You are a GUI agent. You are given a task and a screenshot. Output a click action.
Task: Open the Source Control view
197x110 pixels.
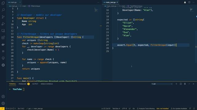click(x=3, y=17)
